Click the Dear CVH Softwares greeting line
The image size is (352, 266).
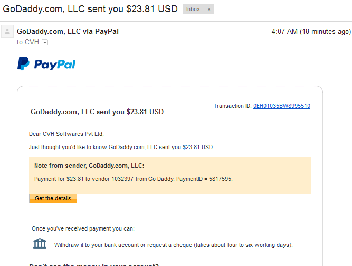click(x=66, y=134)
